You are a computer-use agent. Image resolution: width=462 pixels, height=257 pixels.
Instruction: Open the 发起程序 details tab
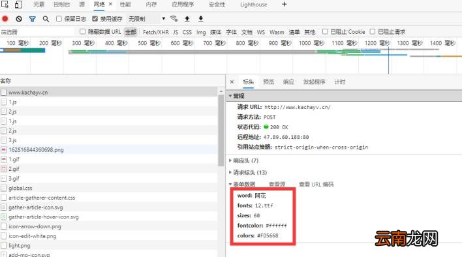point(314,82)
